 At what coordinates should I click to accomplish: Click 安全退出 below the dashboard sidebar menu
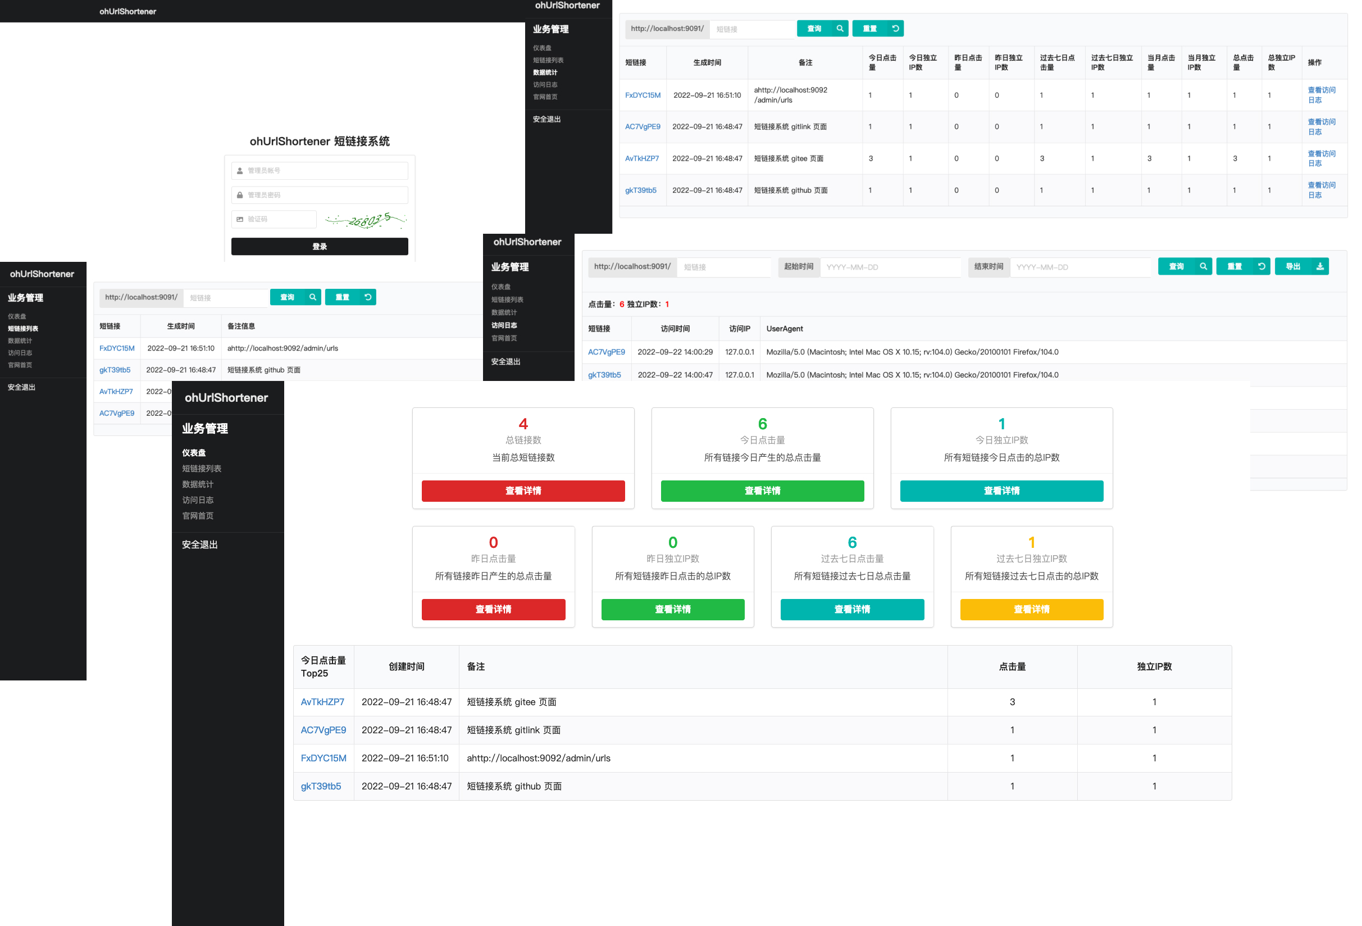pos(199,545)
